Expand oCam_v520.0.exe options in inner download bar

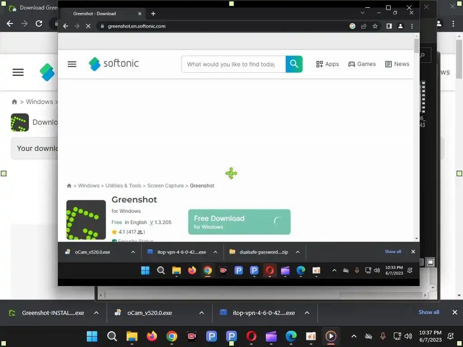(x=133, y=252)
